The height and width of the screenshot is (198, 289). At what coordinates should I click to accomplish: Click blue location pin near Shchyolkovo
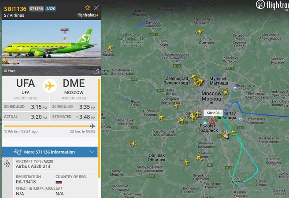235,88
